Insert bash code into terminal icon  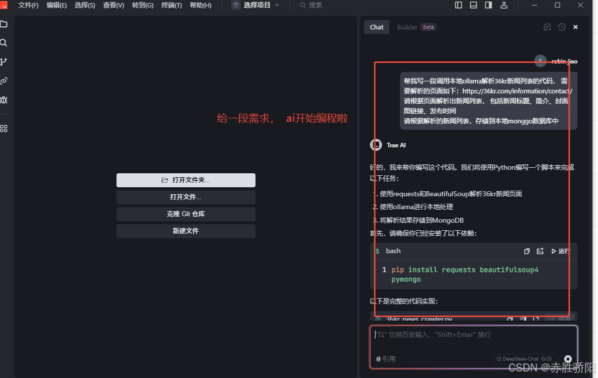click(540, 251)
